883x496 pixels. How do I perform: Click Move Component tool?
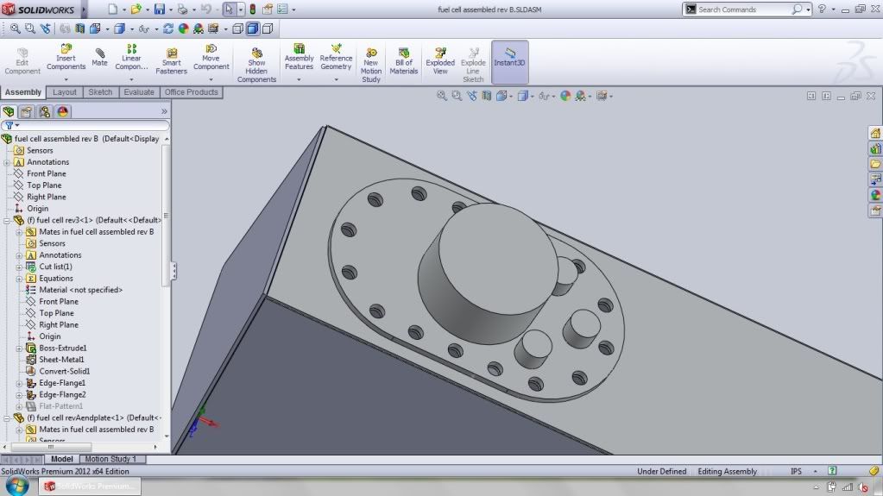[211, 57]
